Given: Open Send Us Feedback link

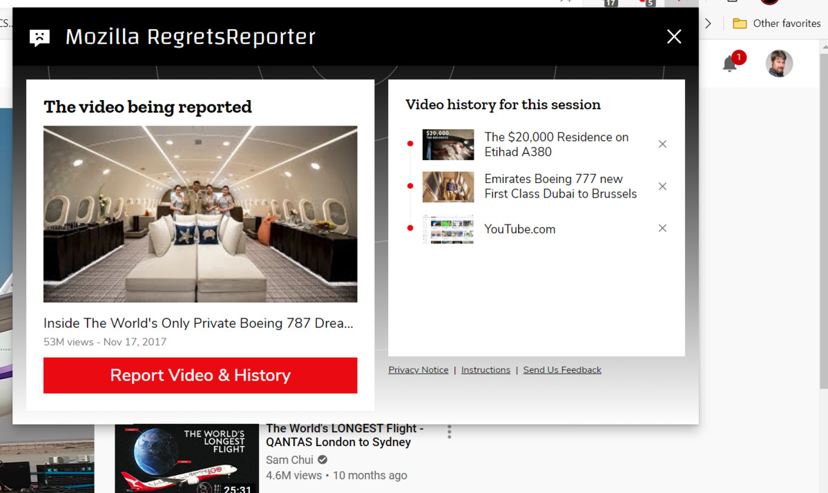Looking at the screenshot, I should pyautogui.click(x=562, y=370).
